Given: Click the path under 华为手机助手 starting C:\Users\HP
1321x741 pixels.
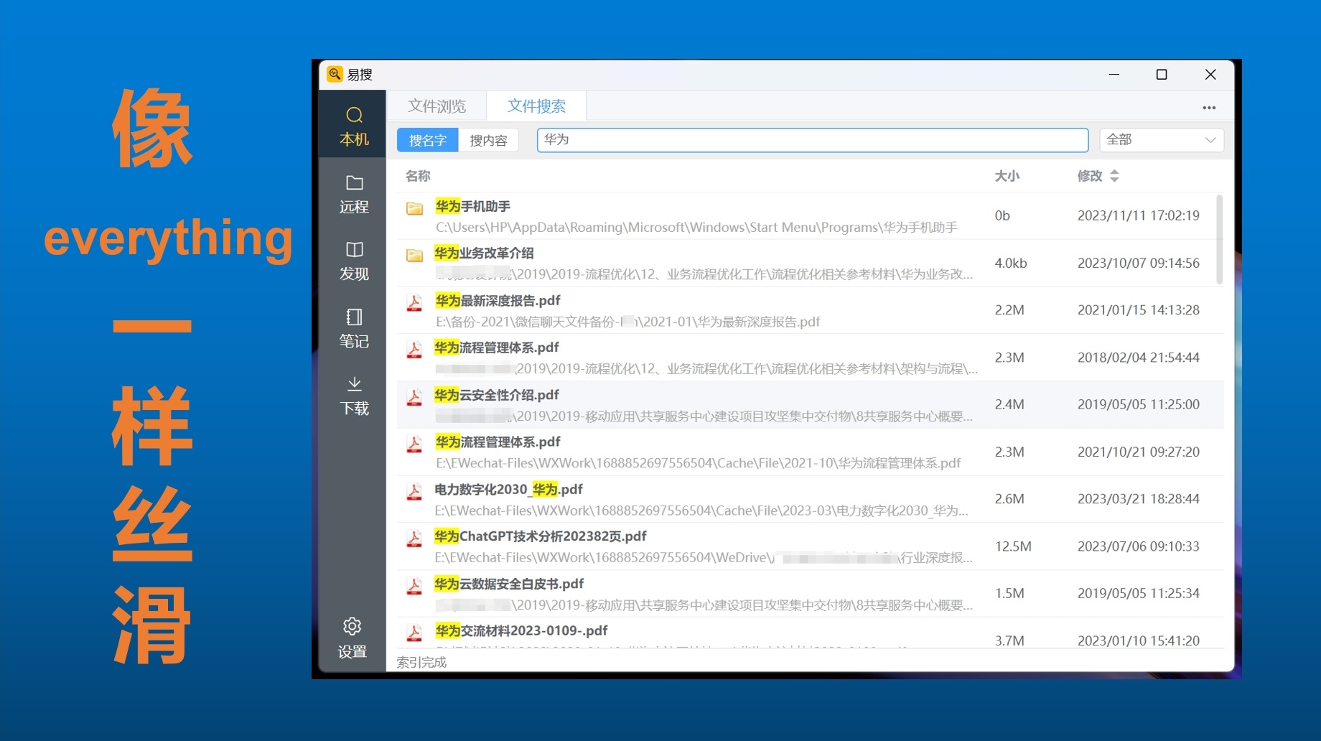Looking at the screenshot, I should point(696,227).
